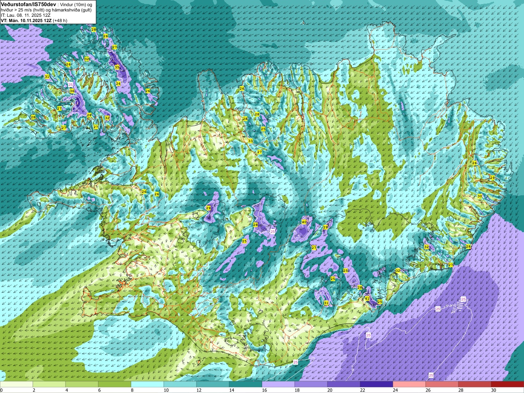Screen dimensions: 524x393
Task: Click the yellow gust label 33
Action: 250,141
